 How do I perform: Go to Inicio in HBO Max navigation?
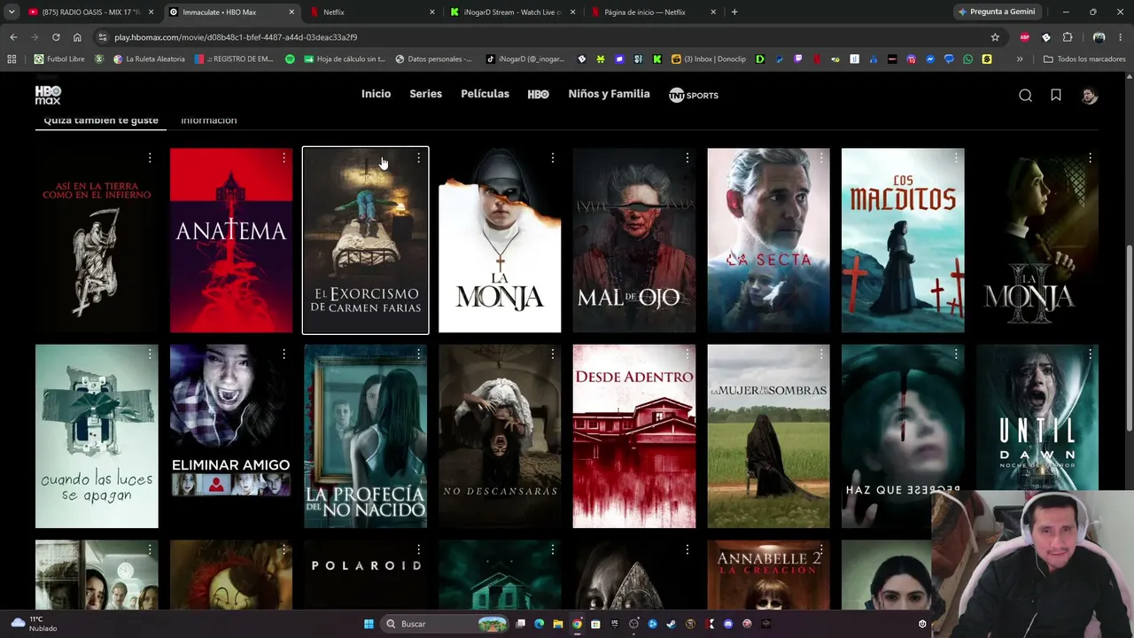pos(376,94)
